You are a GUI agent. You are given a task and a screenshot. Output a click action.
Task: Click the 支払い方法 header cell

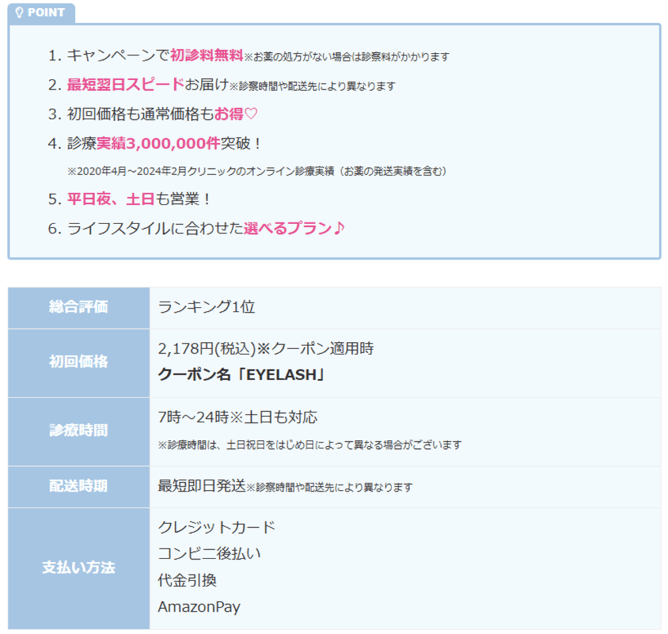78,568
